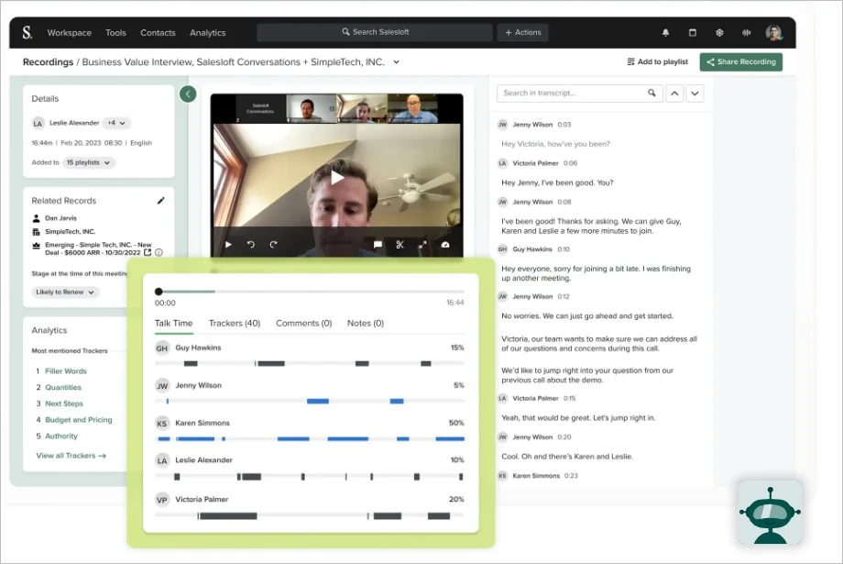Play the video from the control bar
The height and width of the screenshot is (564, 843).
228,245
